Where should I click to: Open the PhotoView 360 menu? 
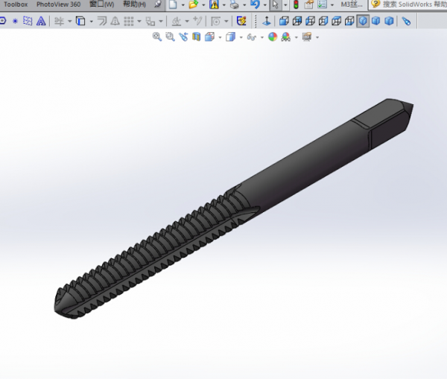click(x=58, y=4)
